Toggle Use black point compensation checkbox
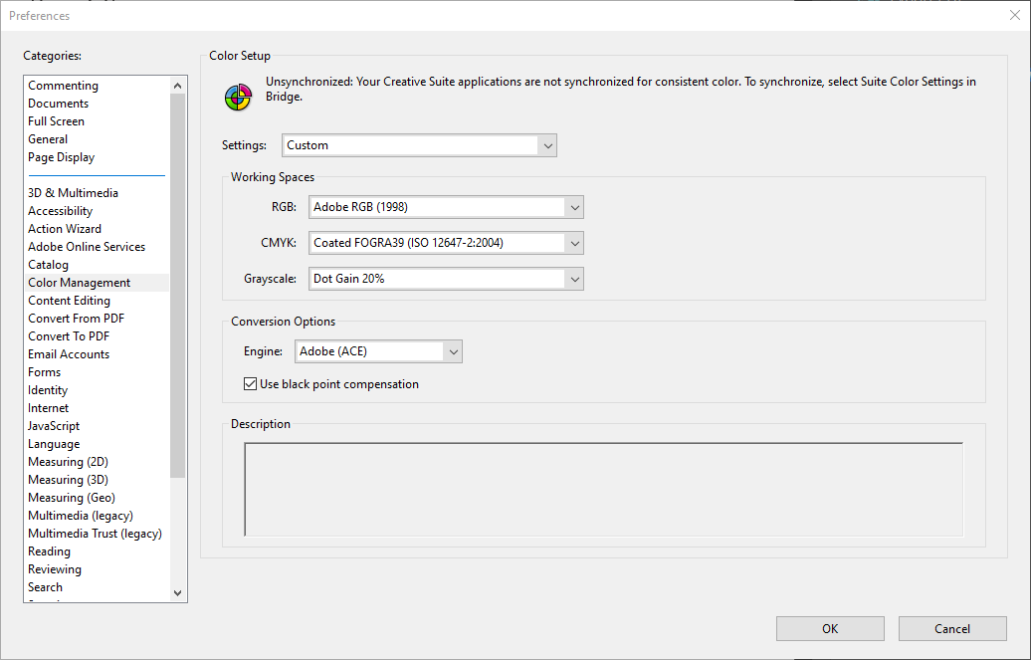Image resolution: width=1031 pixels, height=660 pixels. click(251, 384)
